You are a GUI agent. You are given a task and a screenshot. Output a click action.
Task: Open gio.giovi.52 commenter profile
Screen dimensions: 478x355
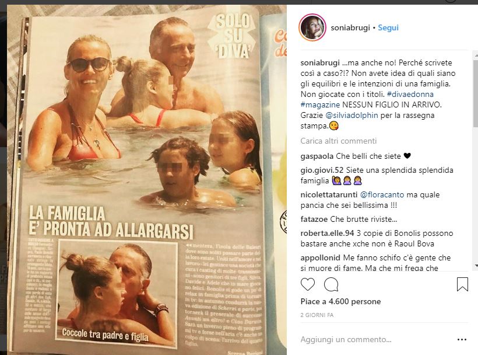click(322, 170)
